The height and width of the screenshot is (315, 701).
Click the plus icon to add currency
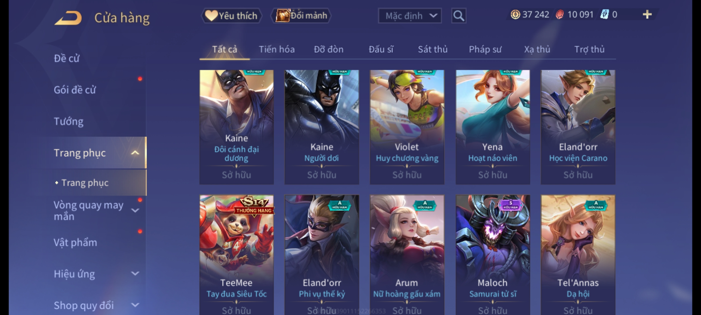pyautogui.click(x=647, y=15)
